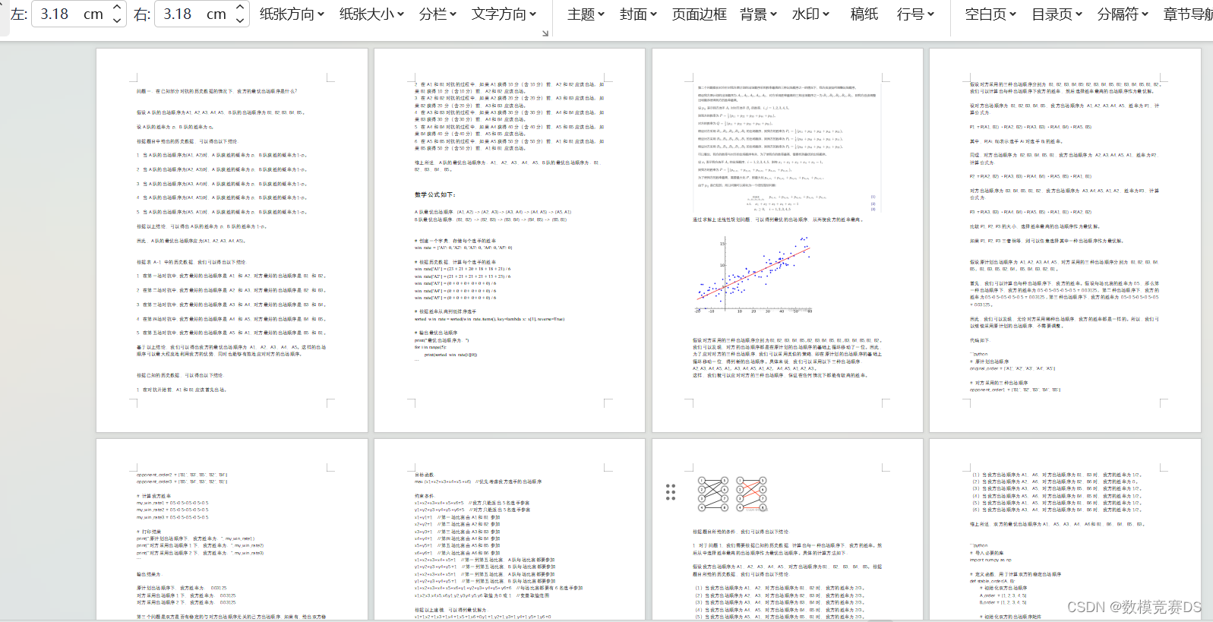Open the 背景 background dropdown
The height and width of the screenshot is (622, 1213).
(x=758, y=14)
